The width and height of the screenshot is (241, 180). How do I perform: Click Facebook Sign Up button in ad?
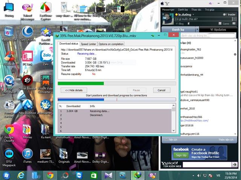pos(181,155)
